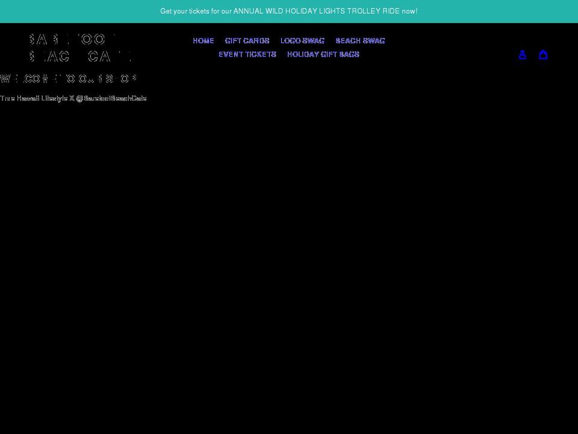Open the GIFT CARDS menu item
The image size is (578, 434).
pyautogui.click(x=247, y=40)
